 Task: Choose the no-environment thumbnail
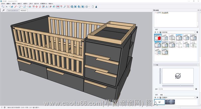pos(160,102)
